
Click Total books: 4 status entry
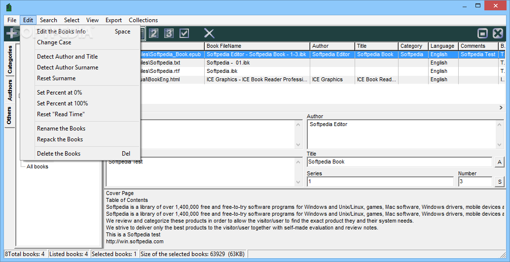pyautogui.click(x=26, y=254)
